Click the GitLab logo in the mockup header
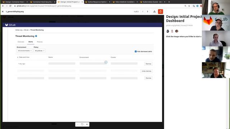The width and height of the screenshot is (230, 129). 10,25
